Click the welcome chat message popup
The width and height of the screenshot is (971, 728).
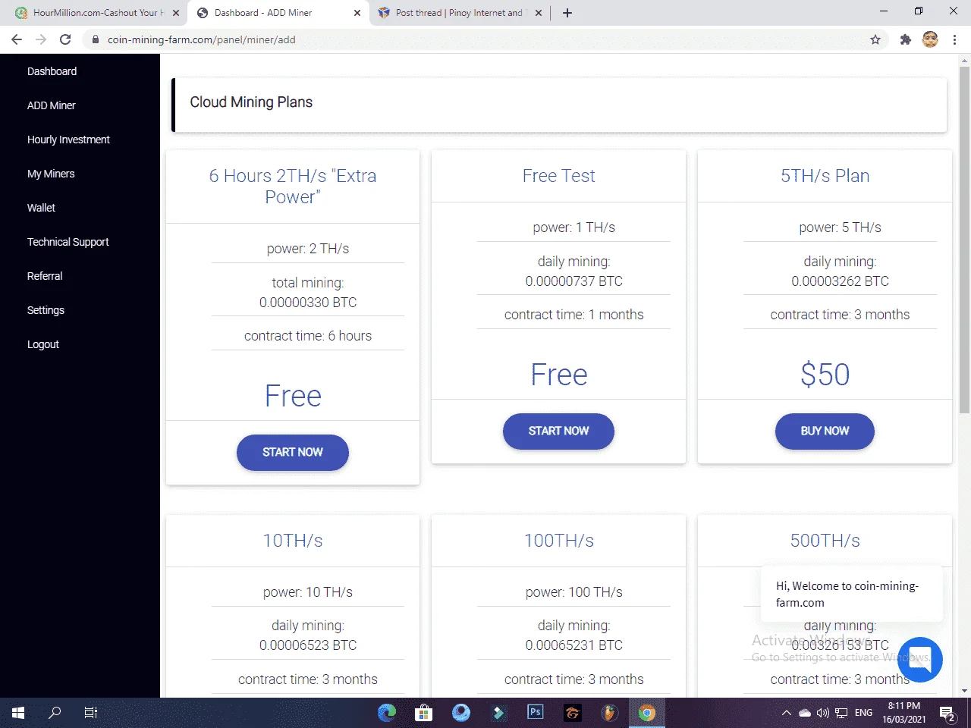(852, 594)
